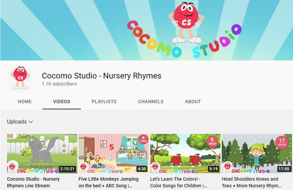This screenshot has height=190, width=293.
Task: Go to the CHANNELS tab
Action: (x=151, y=102)
